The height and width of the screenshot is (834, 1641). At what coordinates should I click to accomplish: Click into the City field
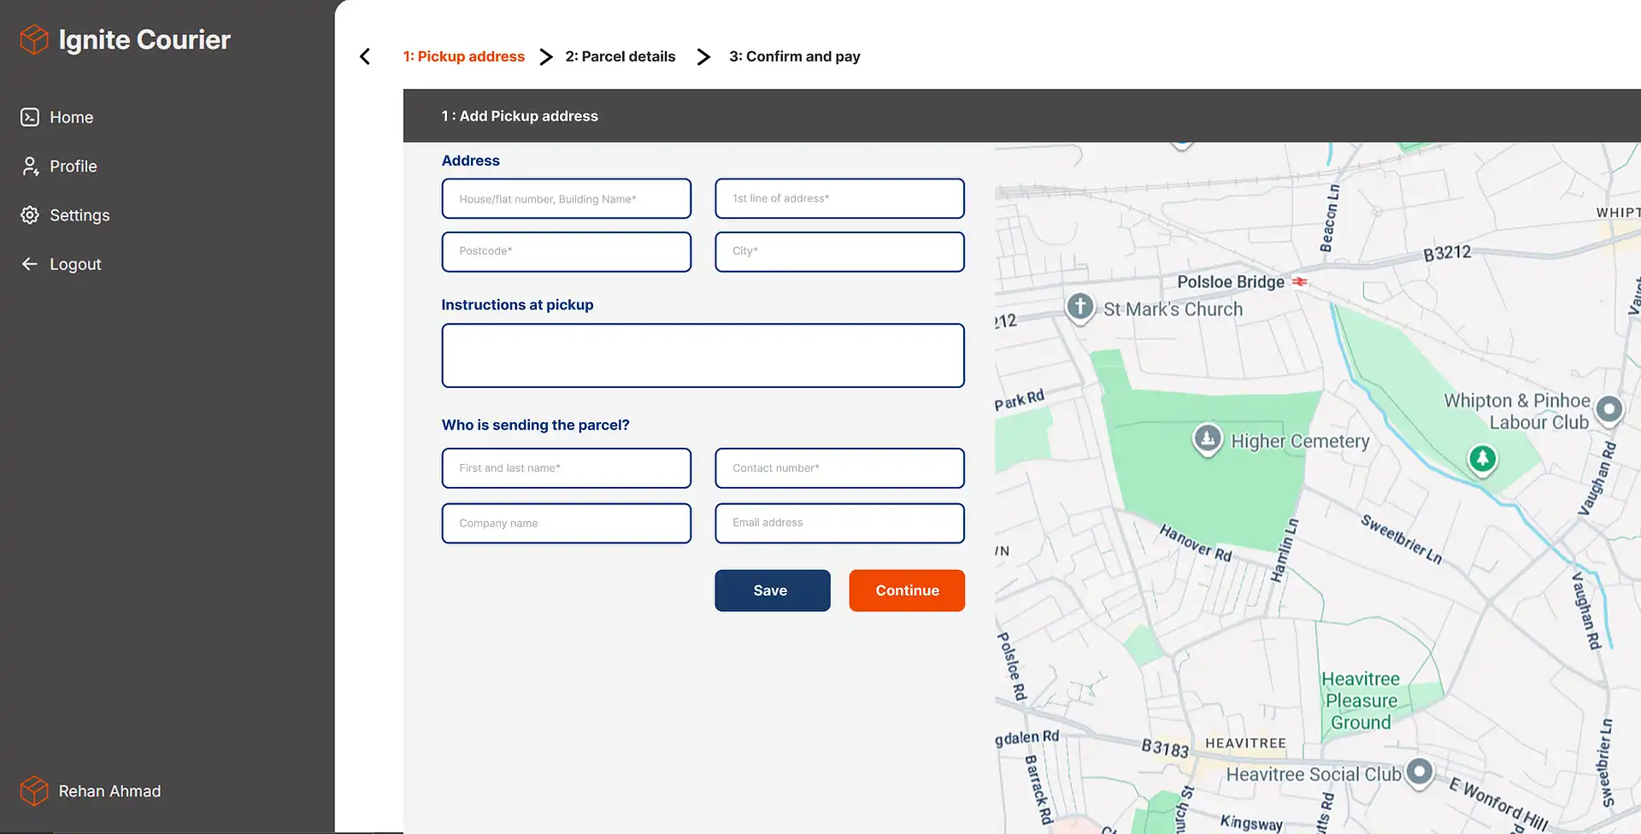[840, 252]
